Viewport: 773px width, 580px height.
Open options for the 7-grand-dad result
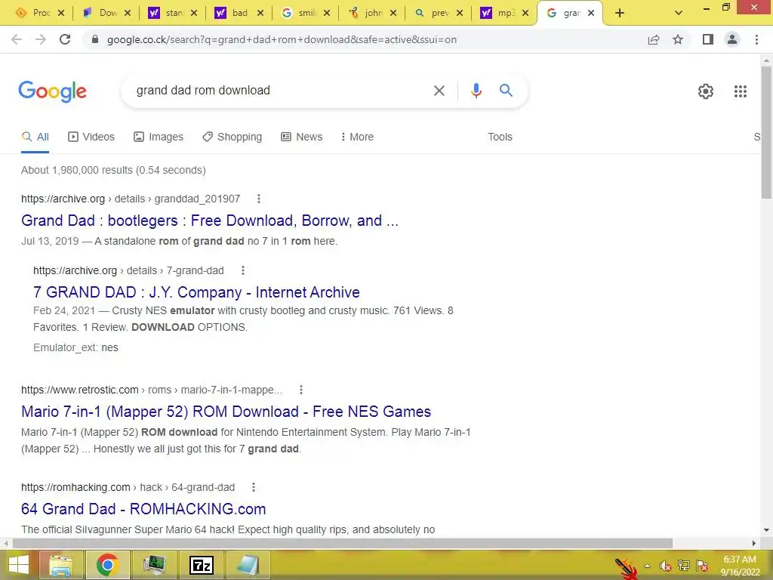tap(242, 270)
